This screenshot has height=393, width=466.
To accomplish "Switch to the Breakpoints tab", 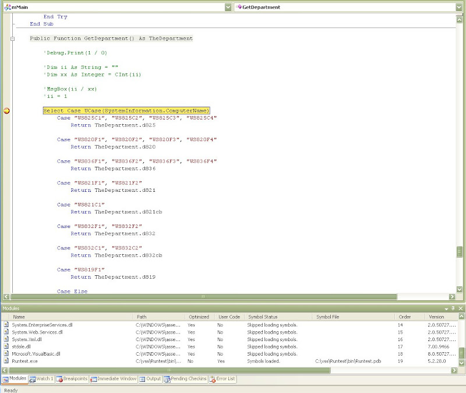I will point(72,379).
